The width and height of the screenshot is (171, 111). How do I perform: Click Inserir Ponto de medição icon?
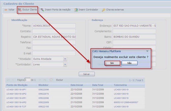(x=42, y=10)
